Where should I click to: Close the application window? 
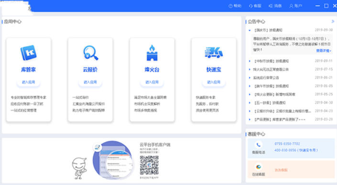coord(335,6)
